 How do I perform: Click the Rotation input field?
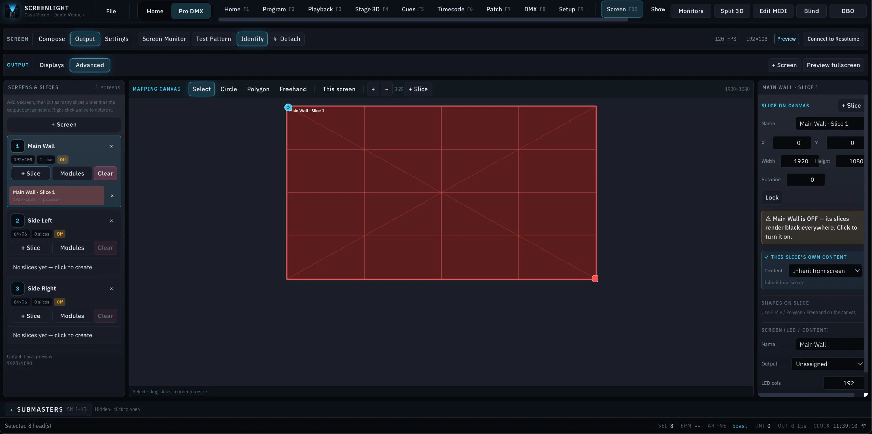805,180
